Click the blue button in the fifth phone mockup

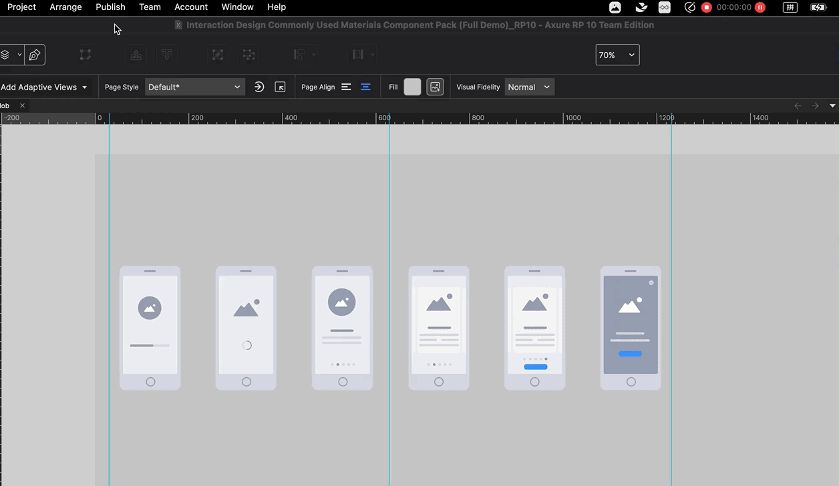point(535,367)
